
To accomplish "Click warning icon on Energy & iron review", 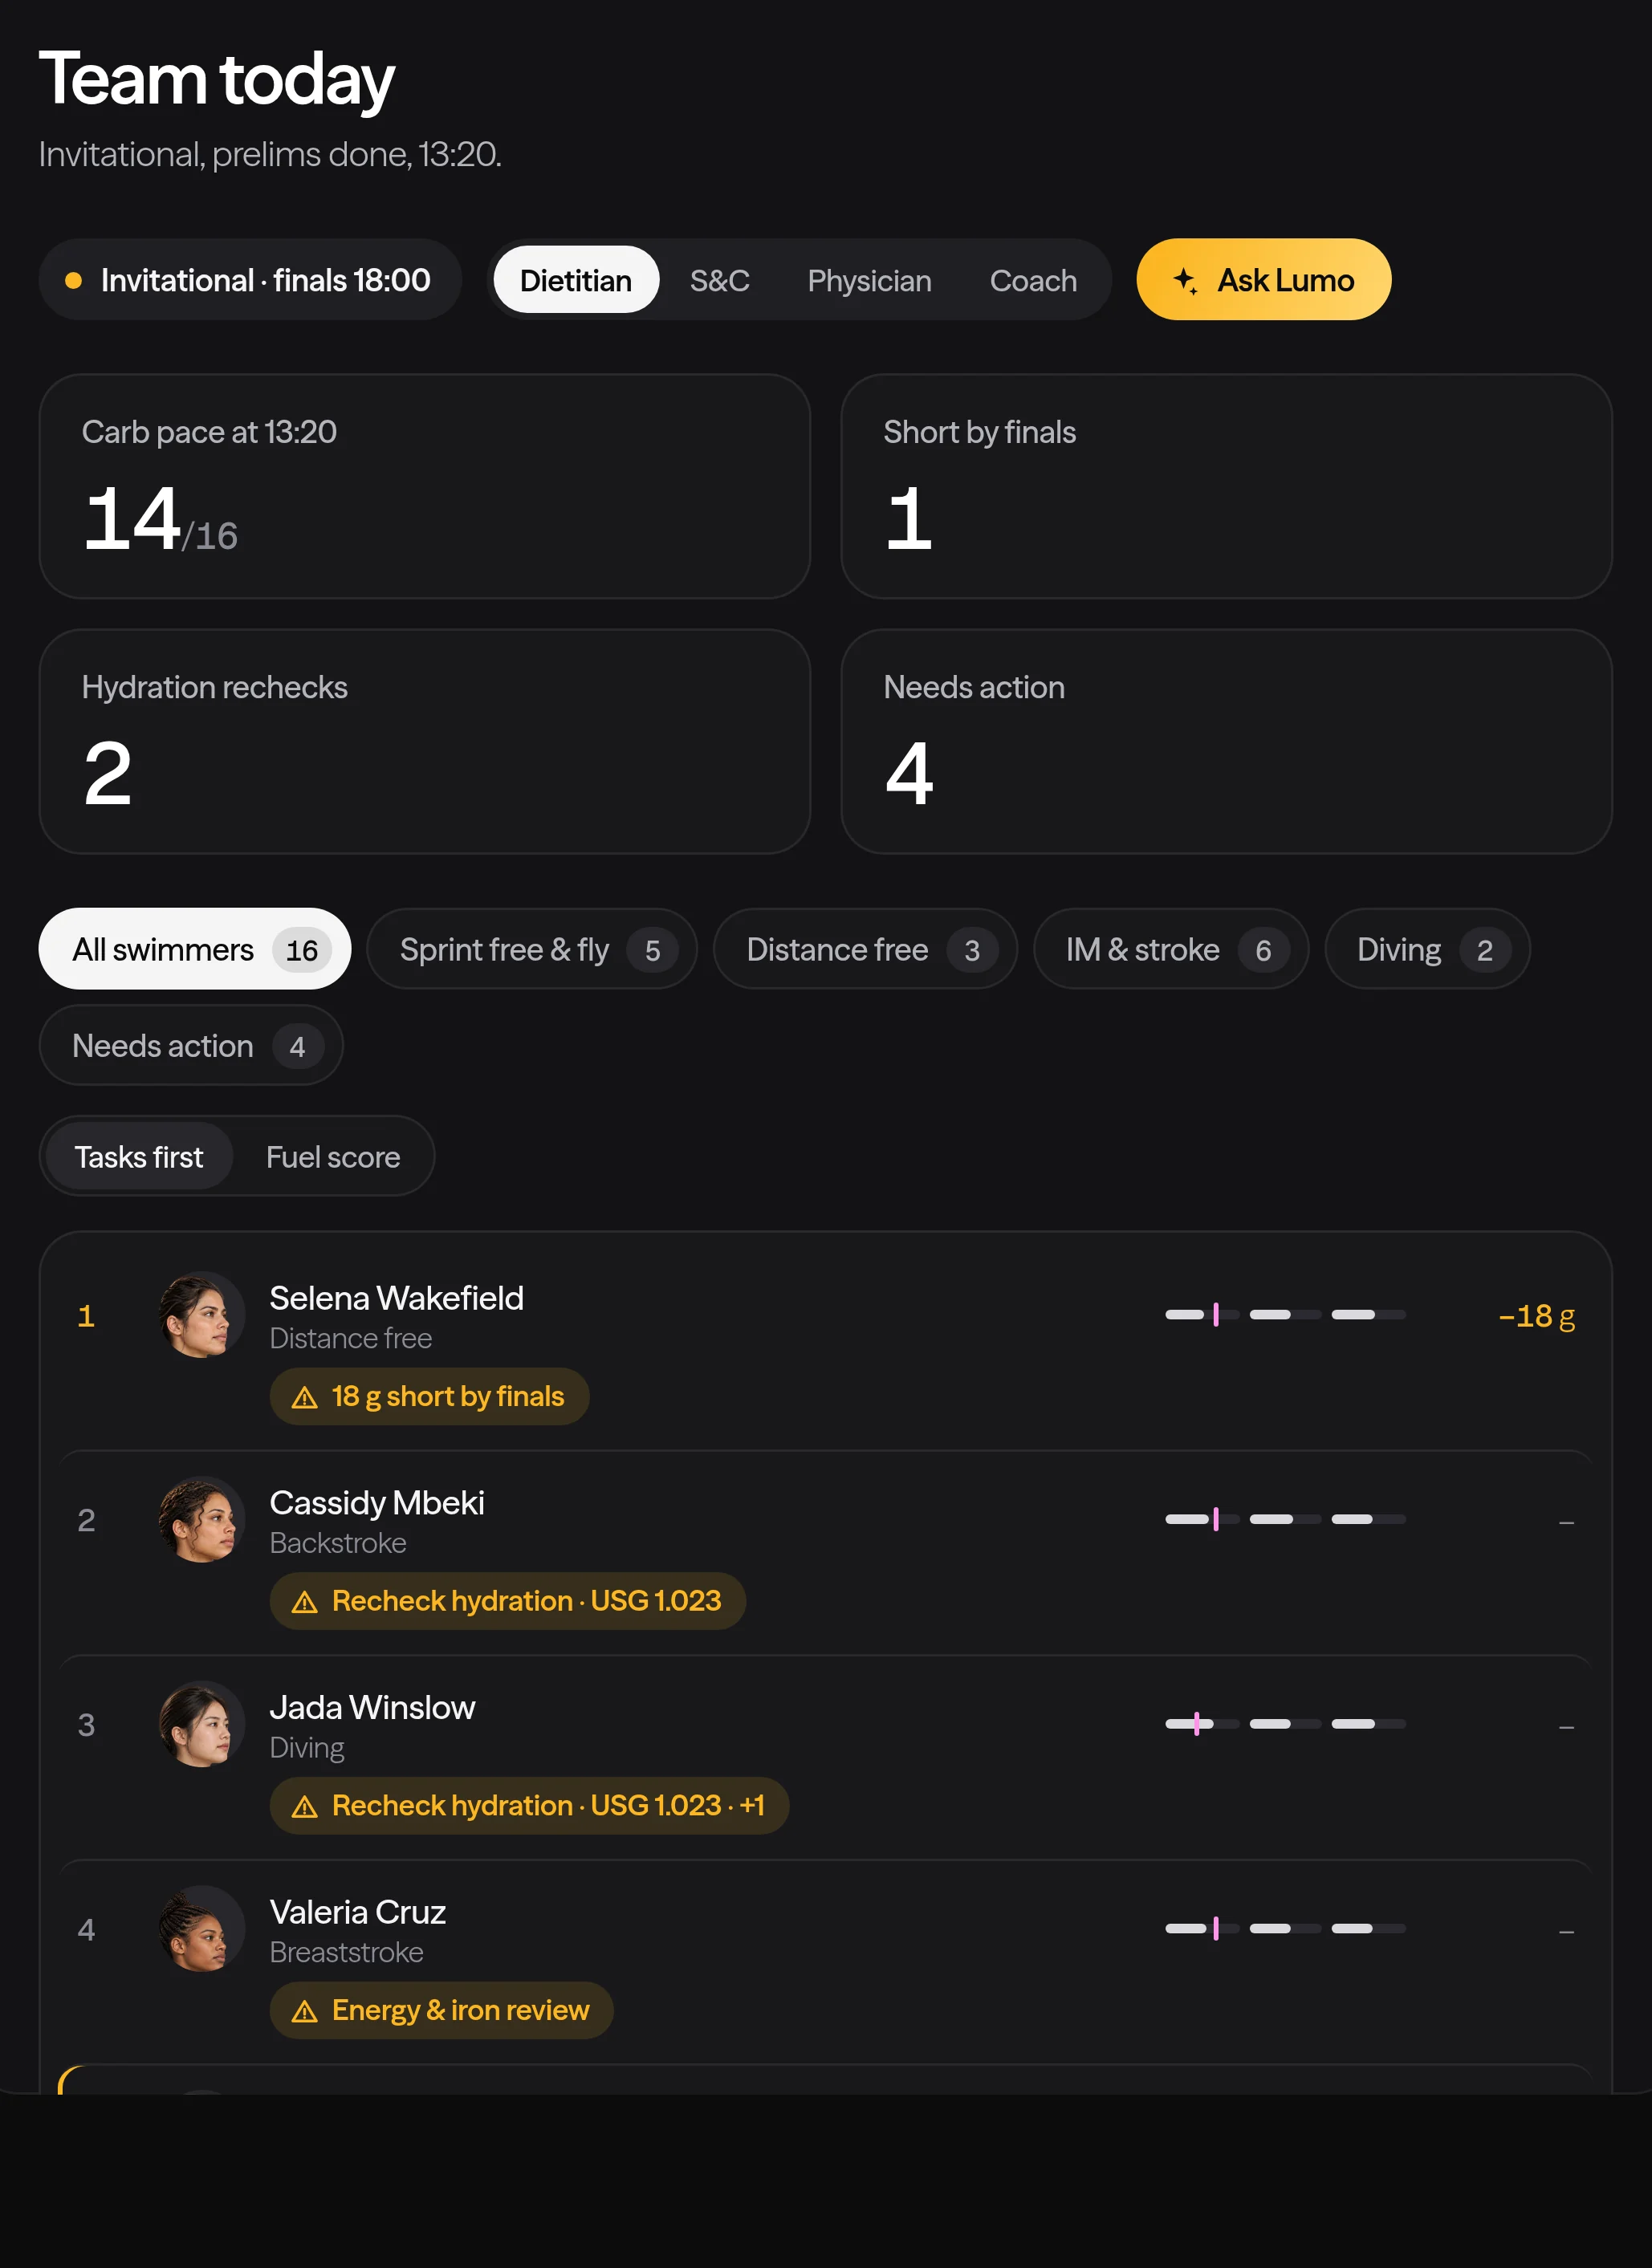I will pyautogui.click(x=304, y=2011).
